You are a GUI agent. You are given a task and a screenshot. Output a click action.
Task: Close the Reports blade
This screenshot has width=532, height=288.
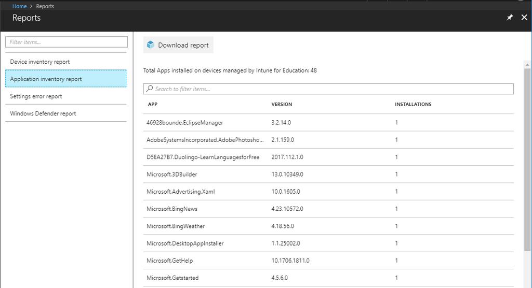524,17
